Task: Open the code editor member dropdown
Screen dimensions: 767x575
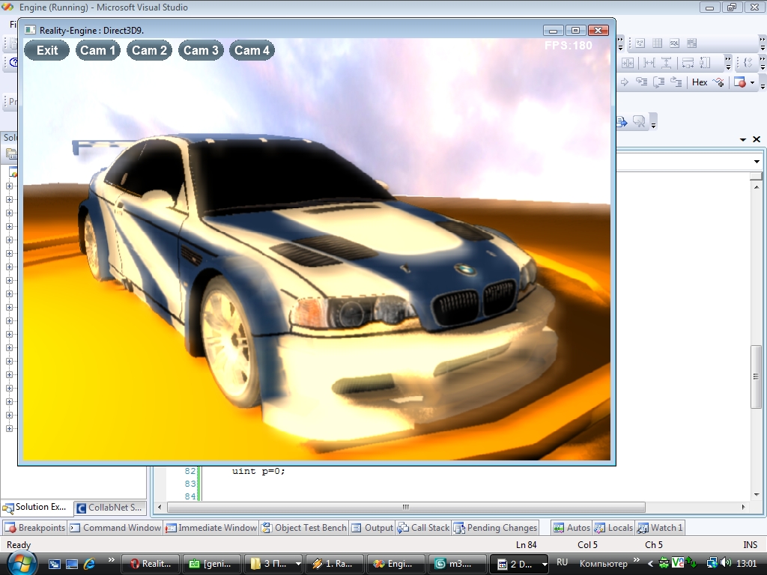Action: [x=757, y=162]
